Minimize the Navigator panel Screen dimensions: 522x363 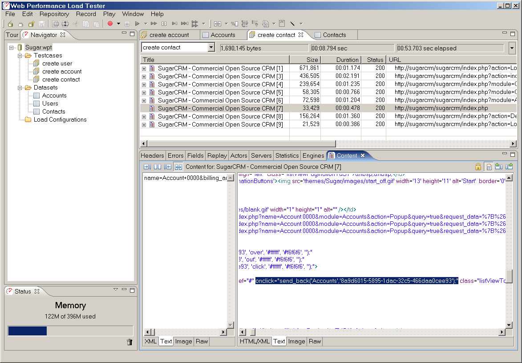[124, 33]
